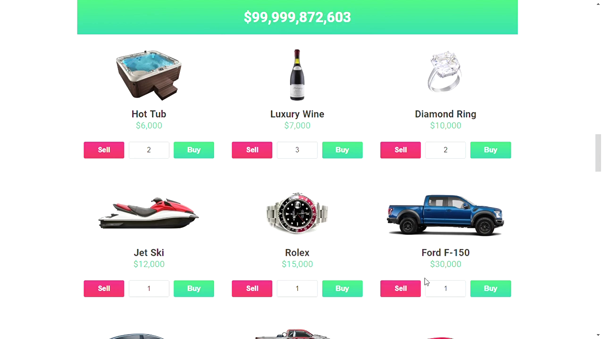Sell a Luxury Wine
The image size is (602, 339).
pos(252,150)
